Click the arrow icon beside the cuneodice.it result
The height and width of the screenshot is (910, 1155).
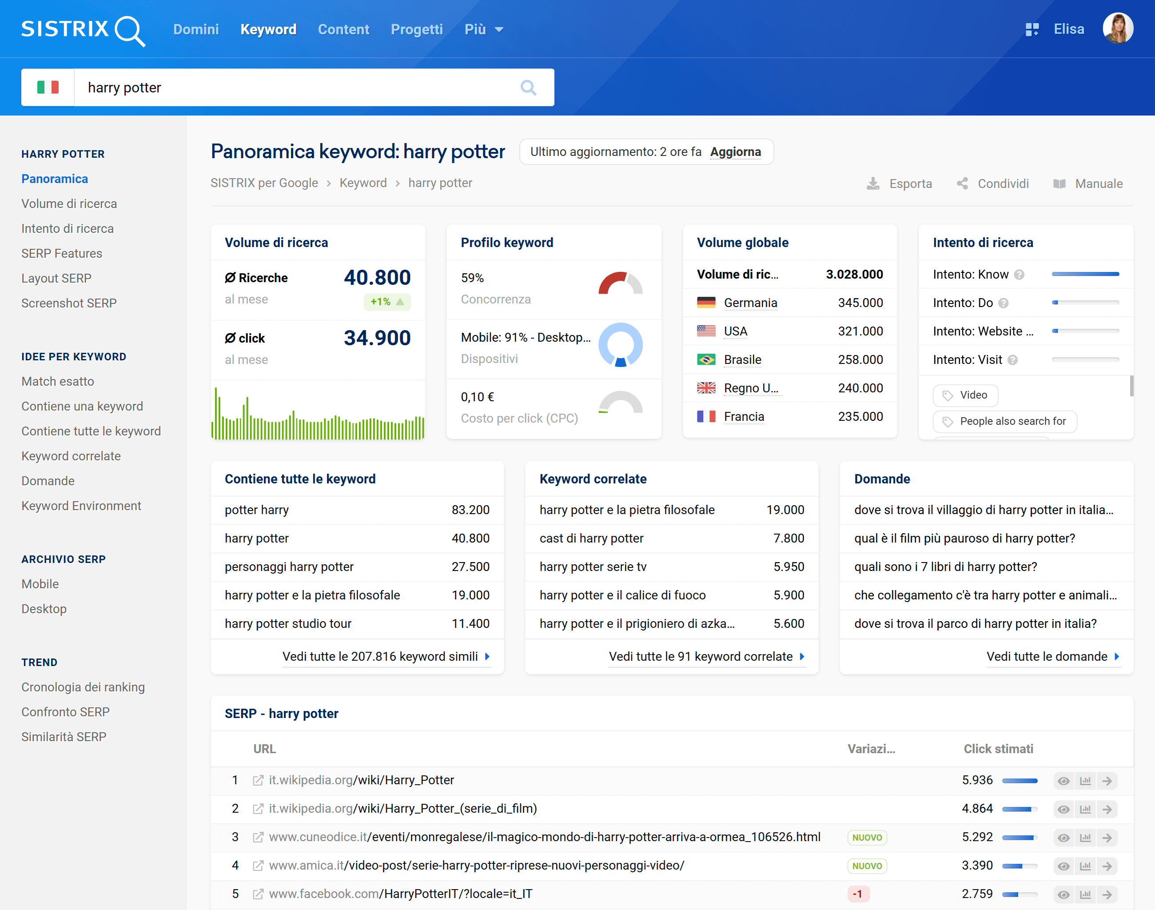click(1107, 837)
